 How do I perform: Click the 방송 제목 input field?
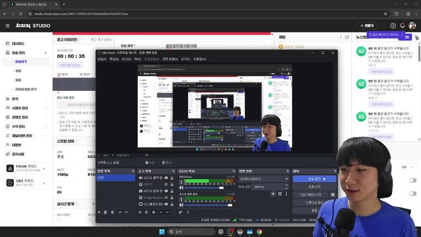pyautogui.click(x=213, y=46)
